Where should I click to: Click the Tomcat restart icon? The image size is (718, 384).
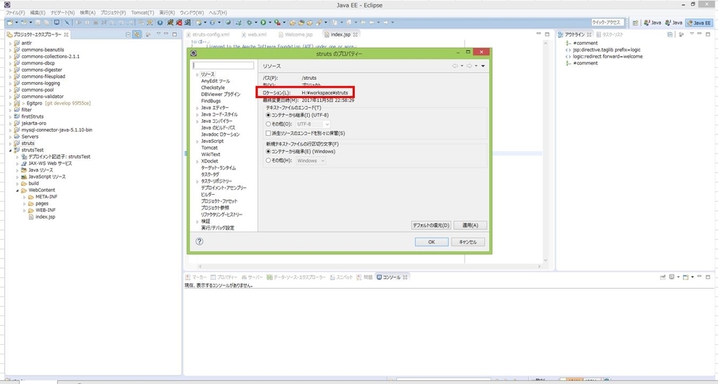[x=187, y=22]
